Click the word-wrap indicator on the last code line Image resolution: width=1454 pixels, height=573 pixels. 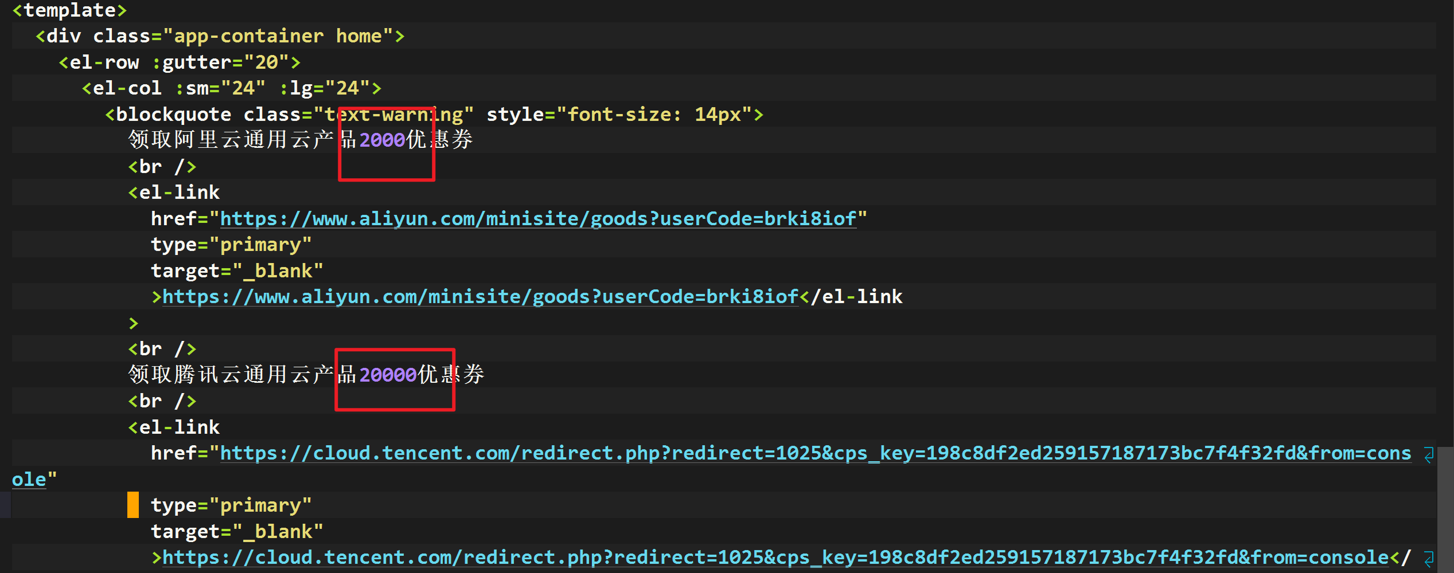(x=1429, y=559)
